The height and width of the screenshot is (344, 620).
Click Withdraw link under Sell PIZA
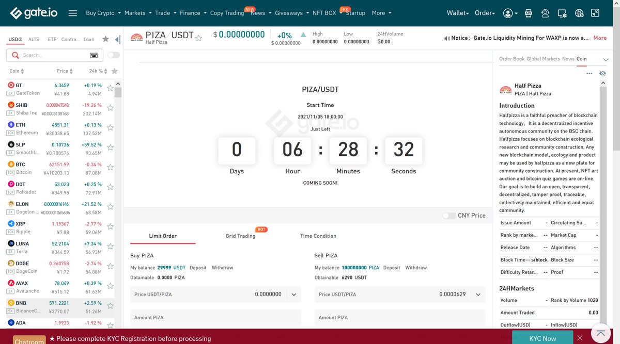[416, 268]
